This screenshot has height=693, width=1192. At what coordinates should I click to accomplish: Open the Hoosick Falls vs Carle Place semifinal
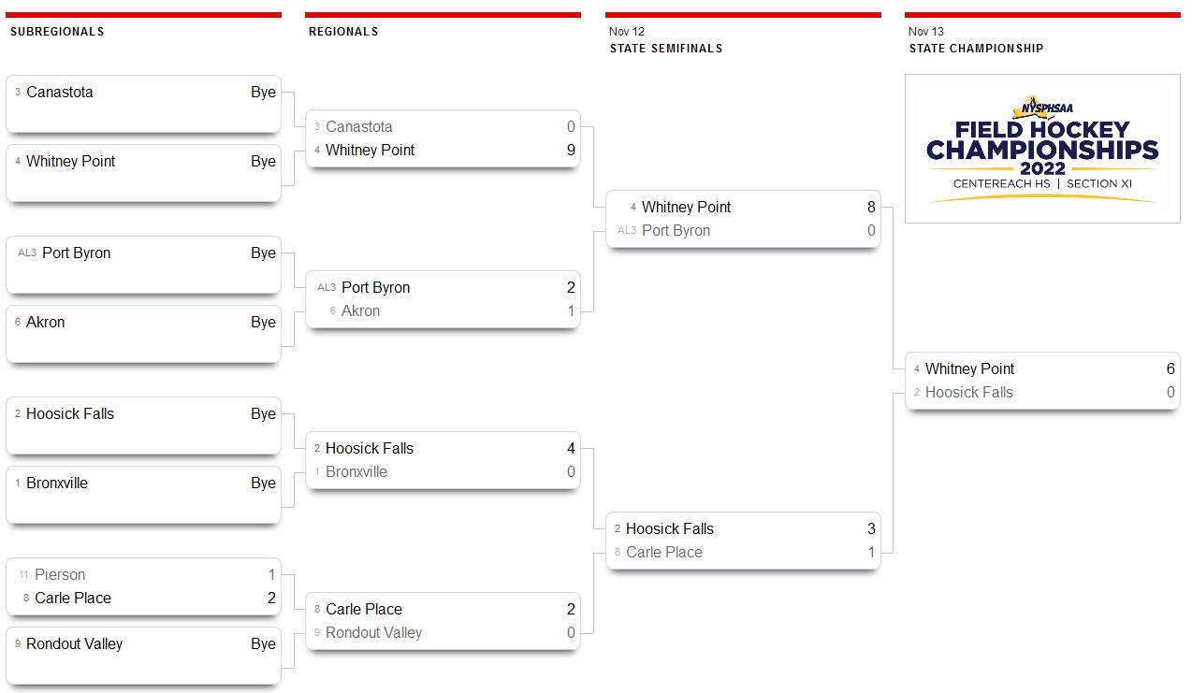click(743, 541)
